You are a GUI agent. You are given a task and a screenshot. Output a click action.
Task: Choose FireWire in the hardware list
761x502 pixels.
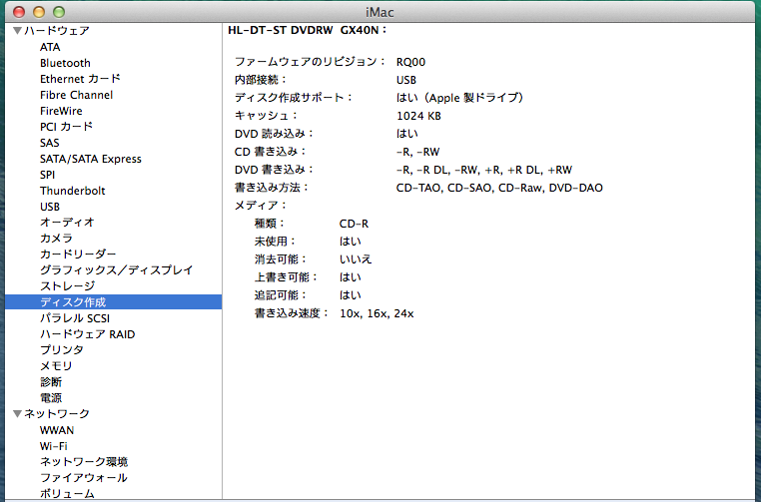(61, 111)
